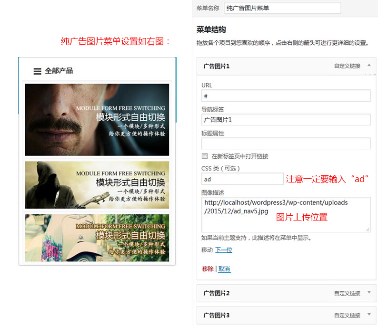Collapse the 广告图片1 menu item arrow

[x=369, y=65]
